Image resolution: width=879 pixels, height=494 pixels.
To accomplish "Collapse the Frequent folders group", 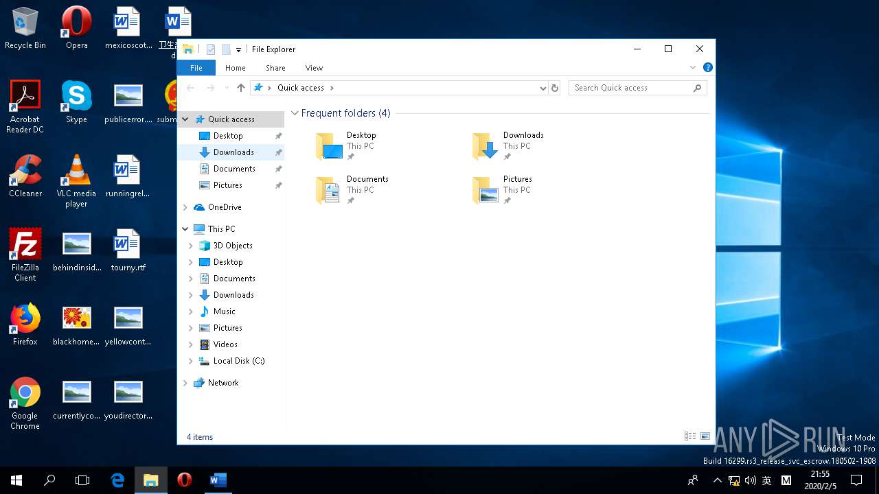I will 295,113.
